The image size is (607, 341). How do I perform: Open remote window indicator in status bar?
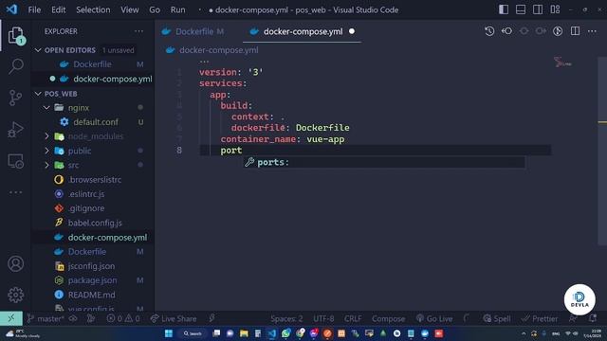[x=10, y=318]
